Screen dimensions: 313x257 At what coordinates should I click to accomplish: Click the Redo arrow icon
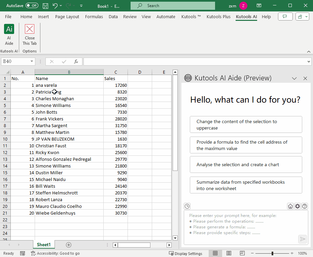click(68, 6)
